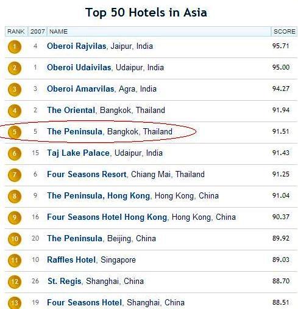The image size is (298, 309).
Task: Sort by the RANK column header
Action: point(16,32)
